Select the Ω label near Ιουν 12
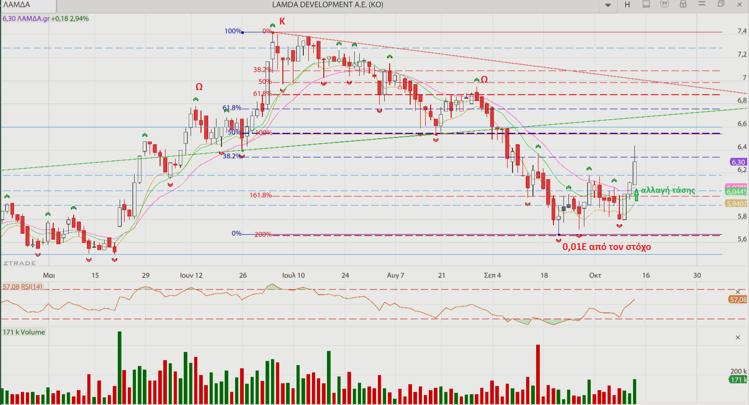Viewport: 749px width, 405px height. (x=199, y=87)
